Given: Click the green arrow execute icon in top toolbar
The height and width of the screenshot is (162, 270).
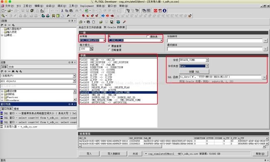Looking at the screenshot, I should [x=86, y=11].
